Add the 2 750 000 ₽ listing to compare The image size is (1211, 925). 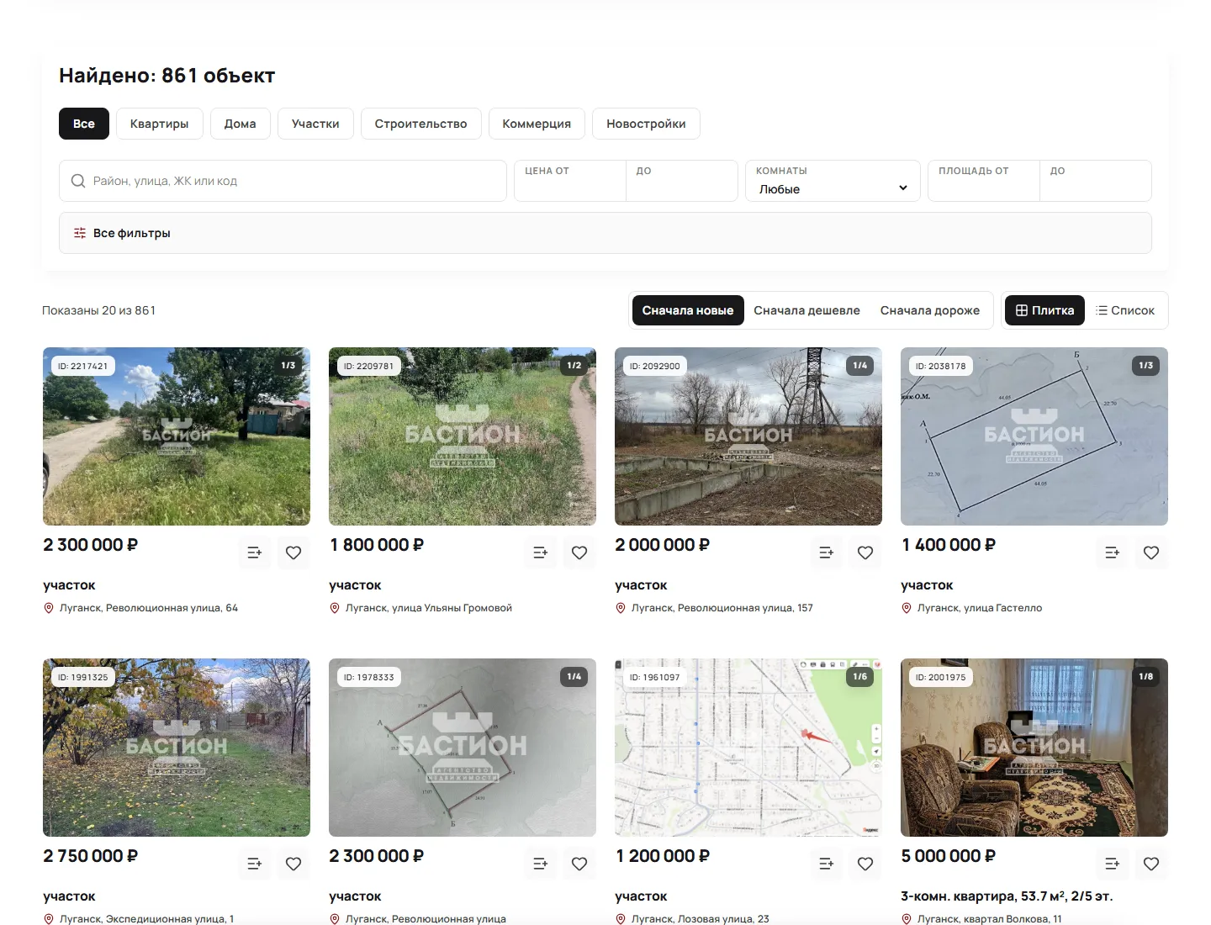(255, 864)
